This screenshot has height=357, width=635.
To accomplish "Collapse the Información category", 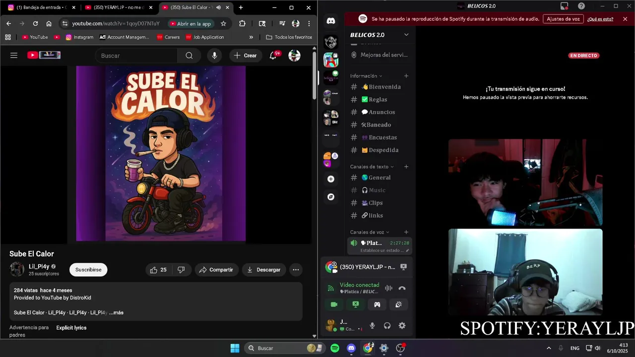I will pyautogui.click(x=366, y=76).
